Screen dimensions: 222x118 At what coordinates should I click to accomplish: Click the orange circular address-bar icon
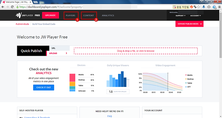191,7
